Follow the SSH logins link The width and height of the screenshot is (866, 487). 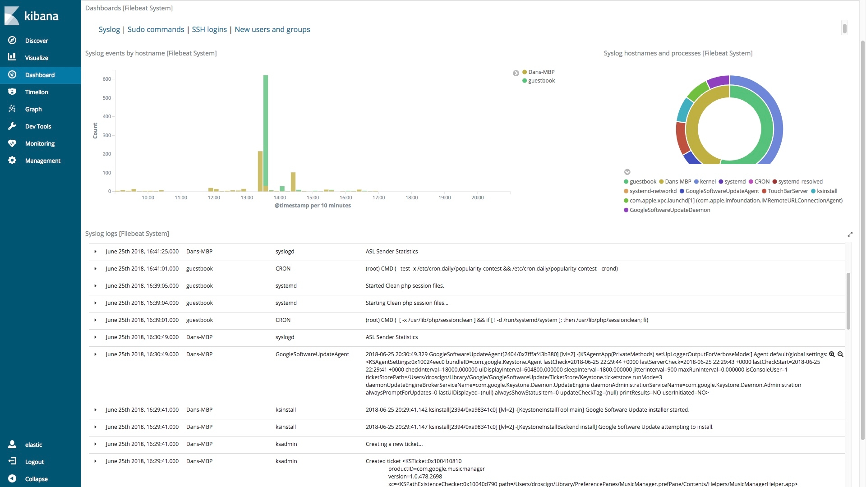coord(209,29)
